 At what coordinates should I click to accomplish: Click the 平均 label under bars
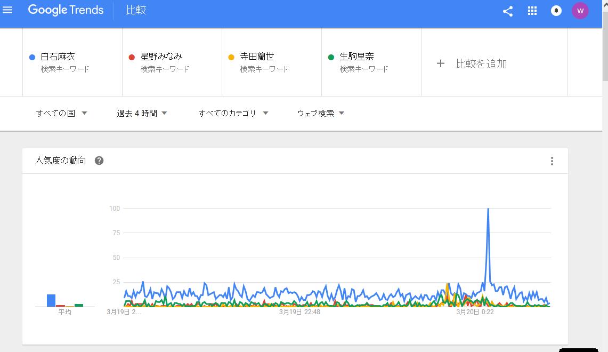[65, 312]
